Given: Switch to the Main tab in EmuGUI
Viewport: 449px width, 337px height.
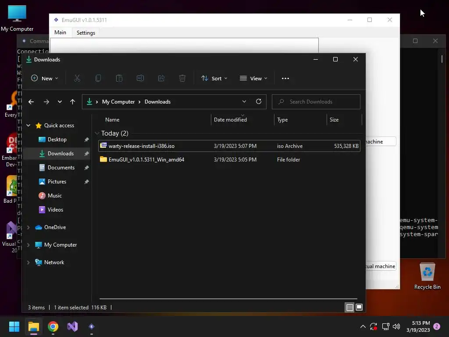Looking at the screenshot, I should point(61,32).
